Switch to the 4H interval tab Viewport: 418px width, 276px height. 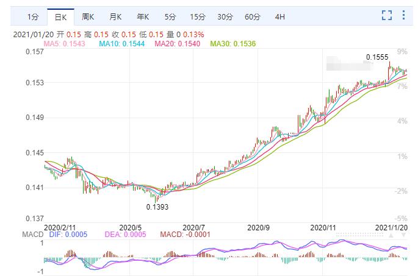[x=280, y=17]
